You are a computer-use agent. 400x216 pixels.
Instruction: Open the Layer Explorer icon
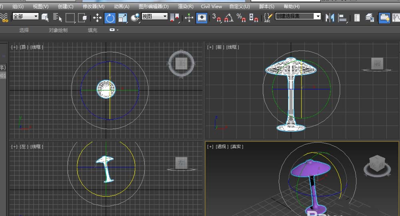click(x=370, y=18)
